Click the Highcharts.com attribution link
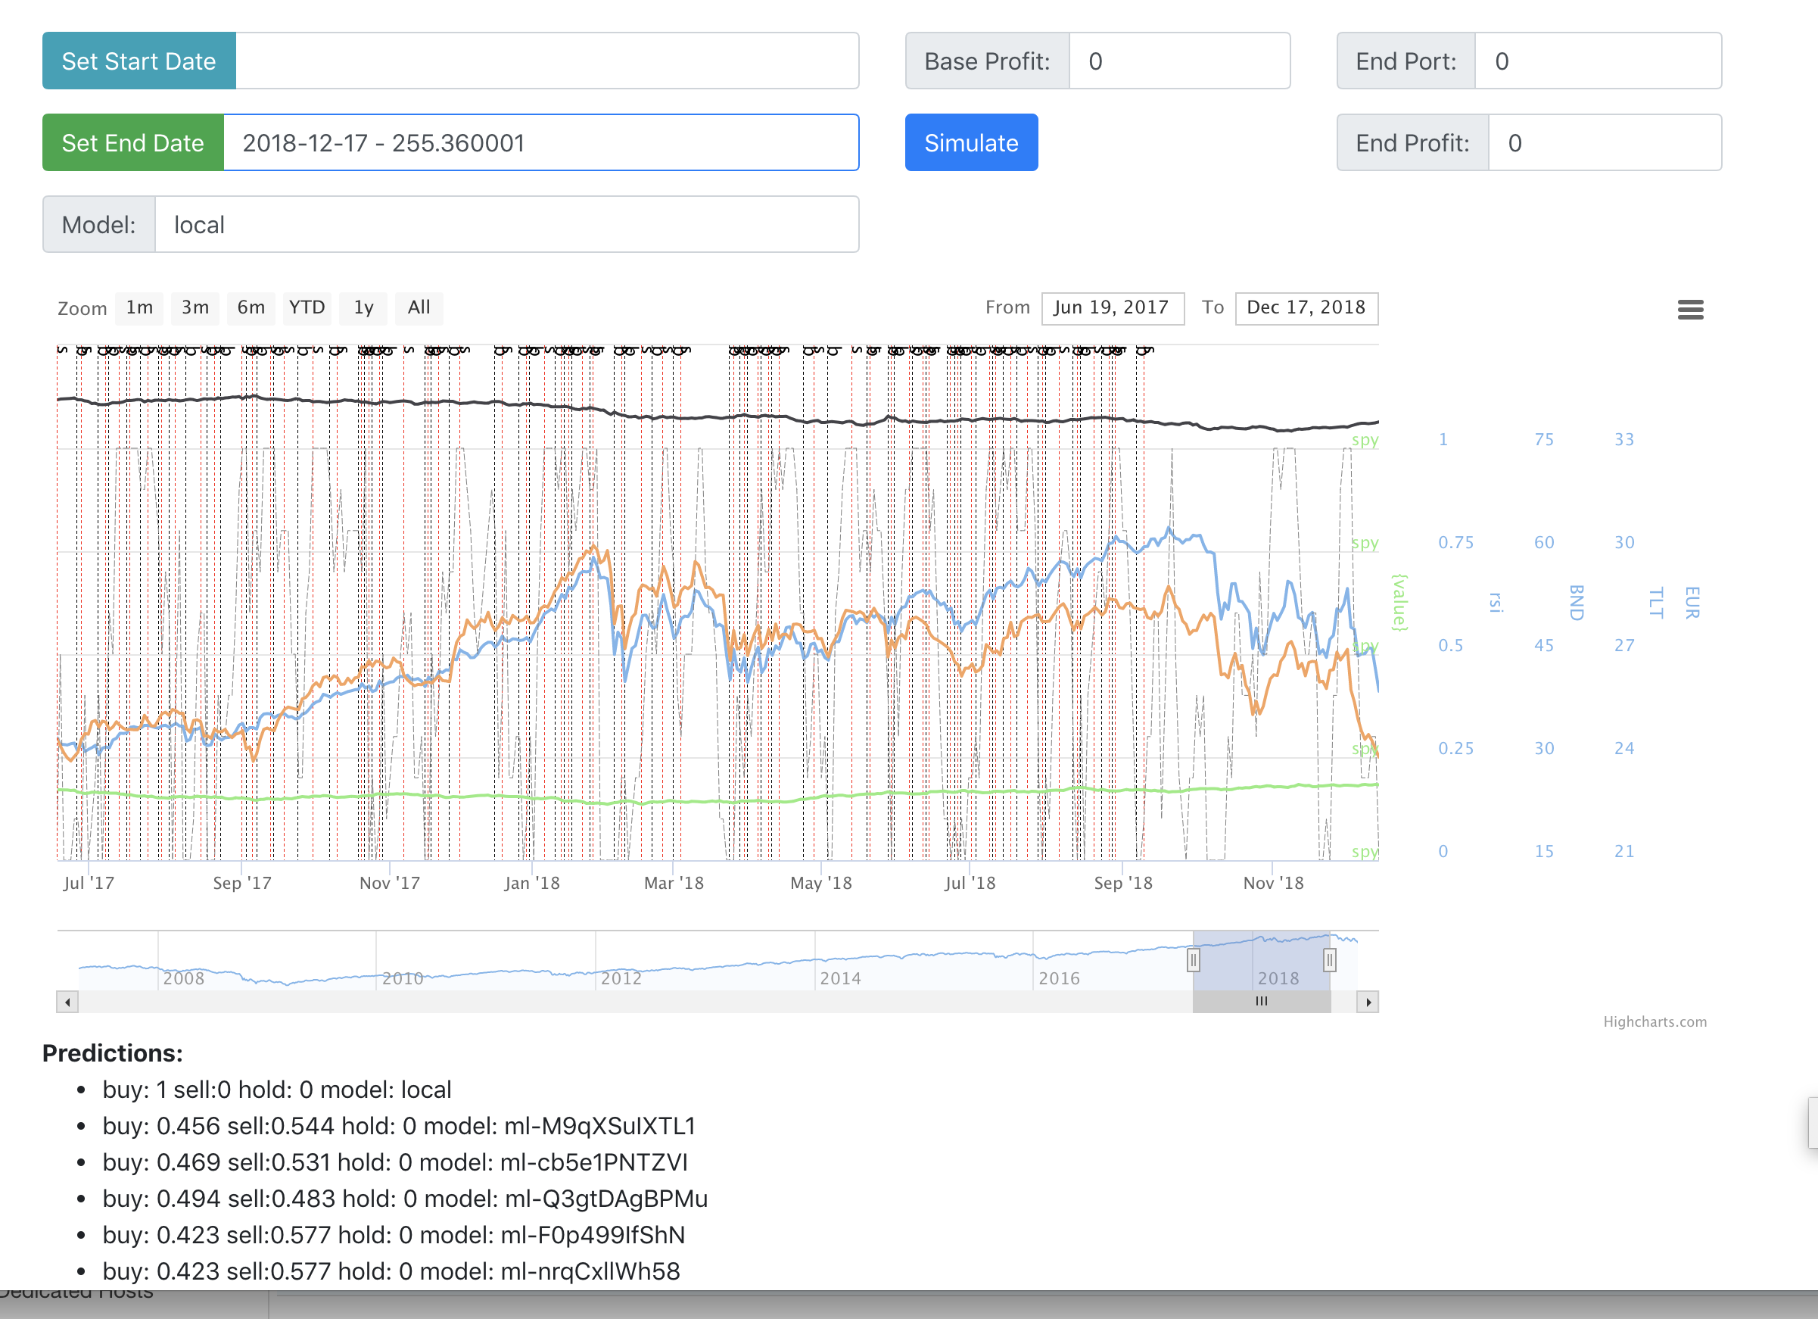This screenshot has height=1319, width=1818. [x=1655, y=1021]
